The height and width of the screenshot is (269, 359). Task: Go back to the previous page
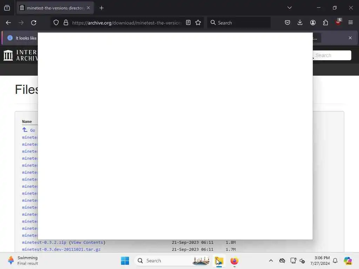click(8, 23)
